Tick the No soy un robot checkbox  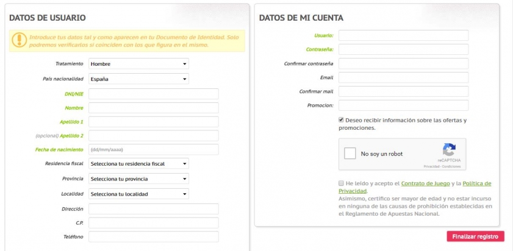point(350,154)
